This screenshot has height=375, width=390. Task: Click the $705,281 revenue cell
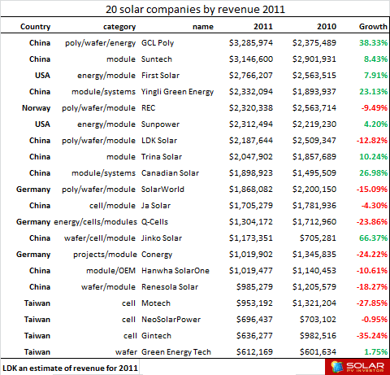pos(318,238)
